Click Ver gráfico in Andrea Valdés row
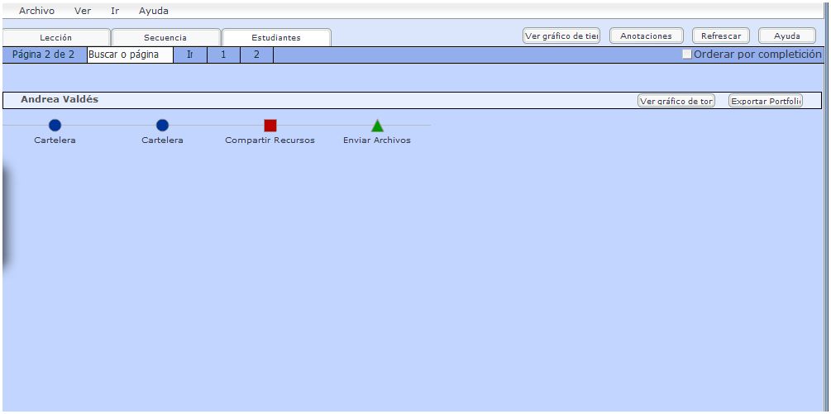This screenshot has height=414, width=831. click(676, 101)
